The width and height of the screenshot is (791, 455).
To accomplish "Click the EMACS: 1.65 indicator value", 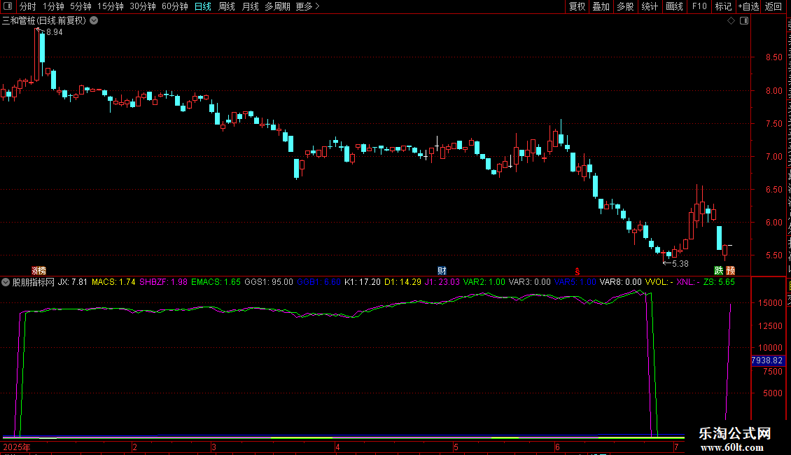I will coord(216,282).
